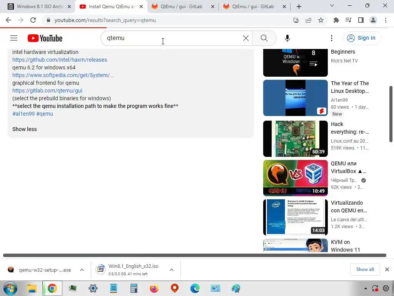Image resolution: width=394 pixels, height=296 pixels.
Task: Click the horizontal scrollbar
Action: point(194,255)
